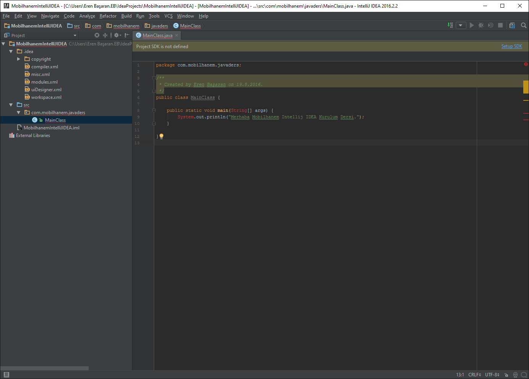This screenshot has width=529, height=379.
Task: Toggle write-protection with the lock icon
Action: pyautogui.click(x=506, y=375)
